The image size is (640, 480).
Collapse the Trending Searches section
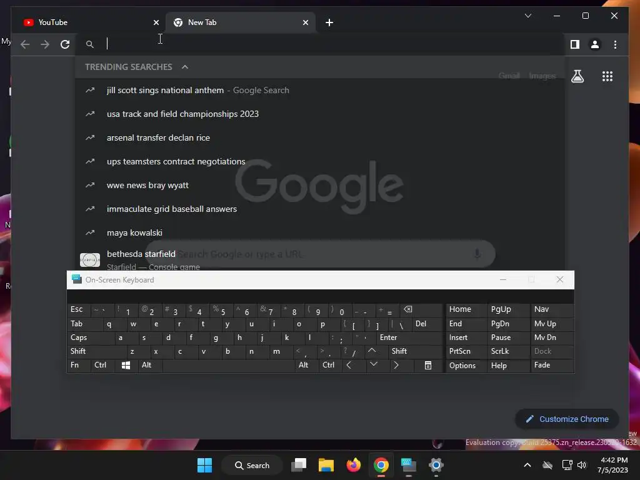click(185, 67)
